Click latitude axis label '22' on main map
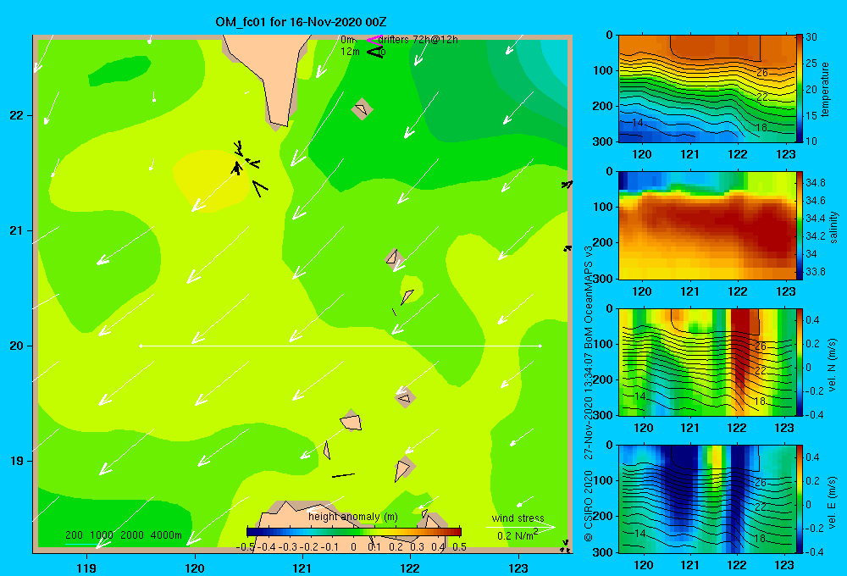Image resolution: width=847 pixels, height=576 pixels. click(16, 116)
